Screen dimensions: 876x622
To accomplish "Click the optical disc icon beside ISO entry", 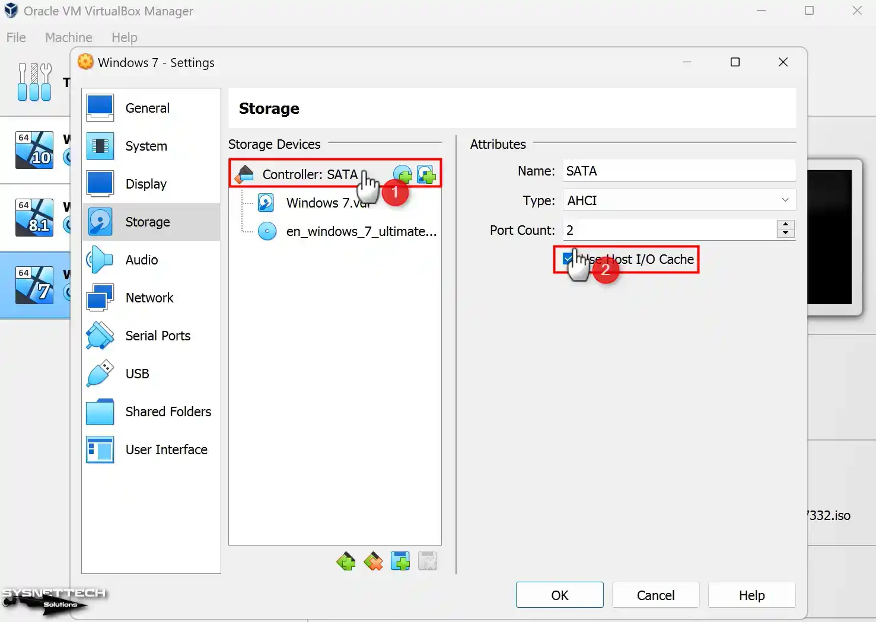I will pos(267,231).
